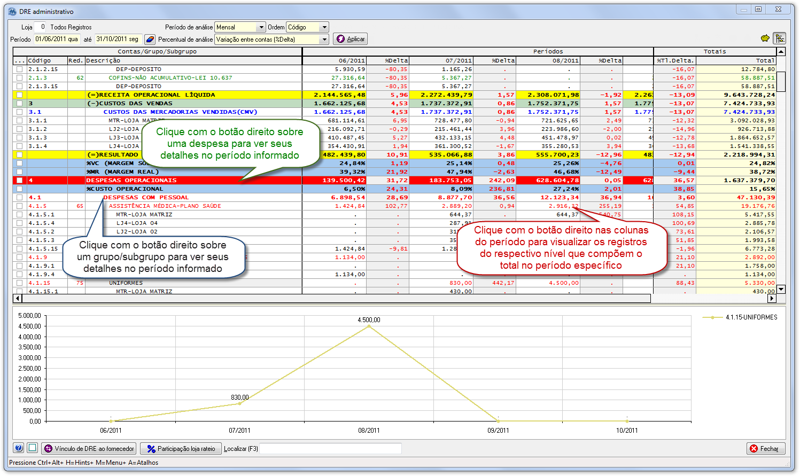Open Vínculo de DRE ao fornecedor
Viewport: 800px width, 476px height.
[89, 449]
